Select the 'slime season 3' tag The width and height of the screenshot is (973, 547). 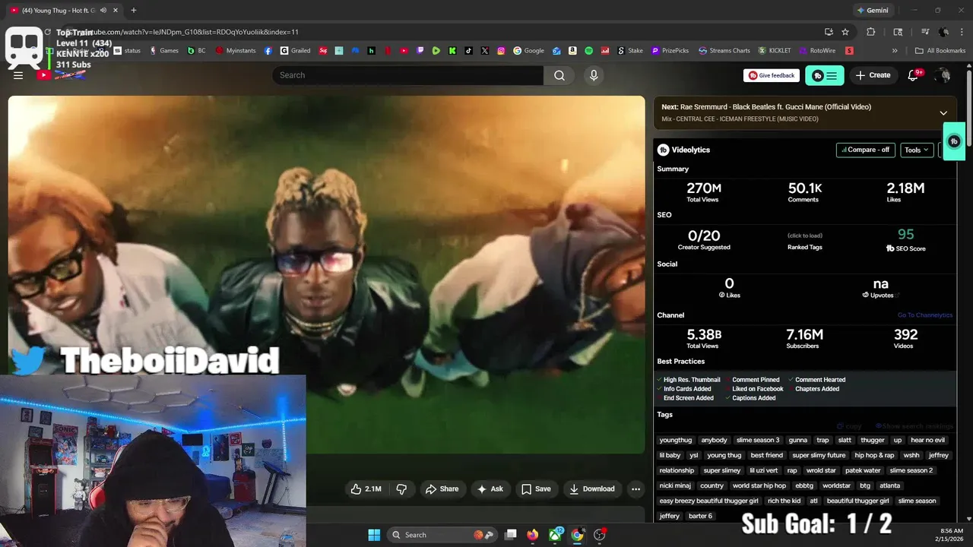pyautogui.click(x=758, y=440)
